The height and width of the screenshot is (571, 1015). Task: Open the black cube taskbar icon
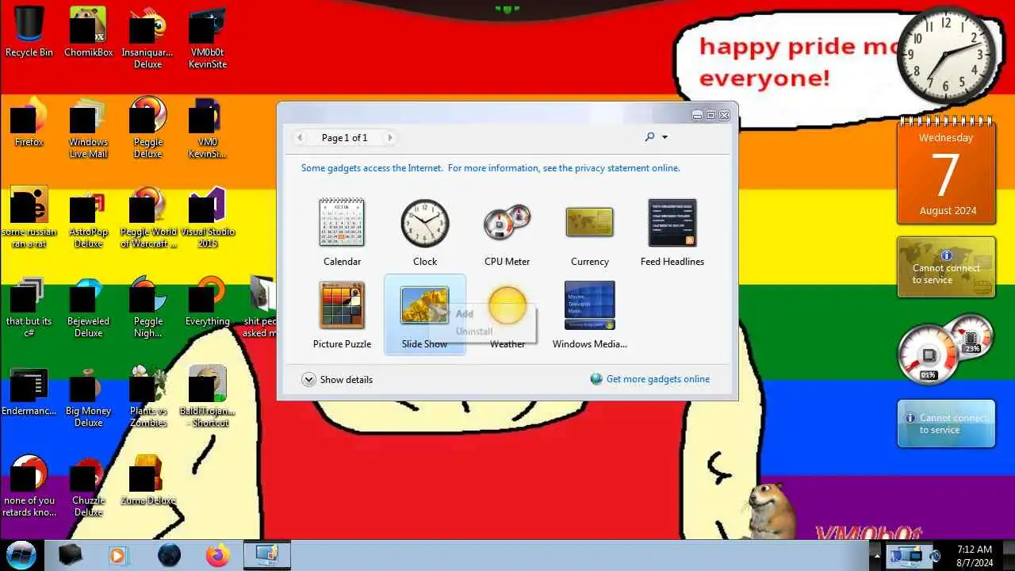(70, 555)
